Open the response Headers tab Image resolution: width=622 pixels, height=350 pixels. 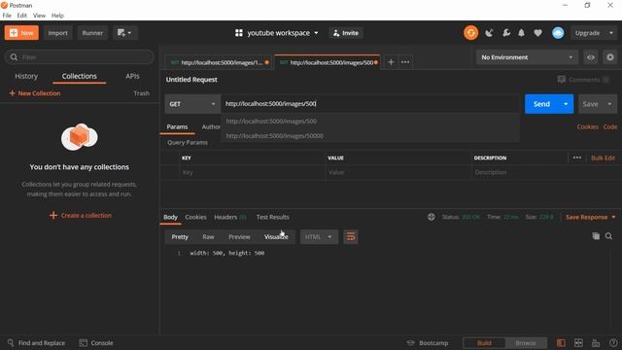click(x=229, y=217)
